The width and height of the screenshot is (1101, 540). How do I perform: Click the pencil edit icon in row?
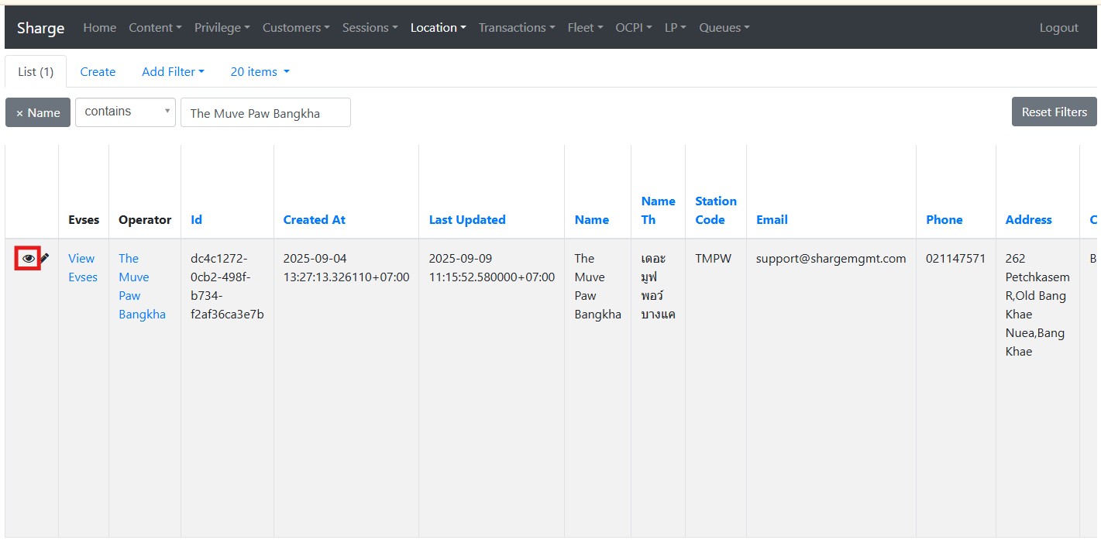[44, 259]
